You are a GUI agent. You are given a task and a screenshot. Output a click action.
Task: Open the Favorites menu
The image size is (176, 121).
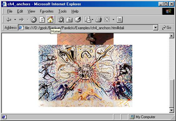click(x=47, y=11)
